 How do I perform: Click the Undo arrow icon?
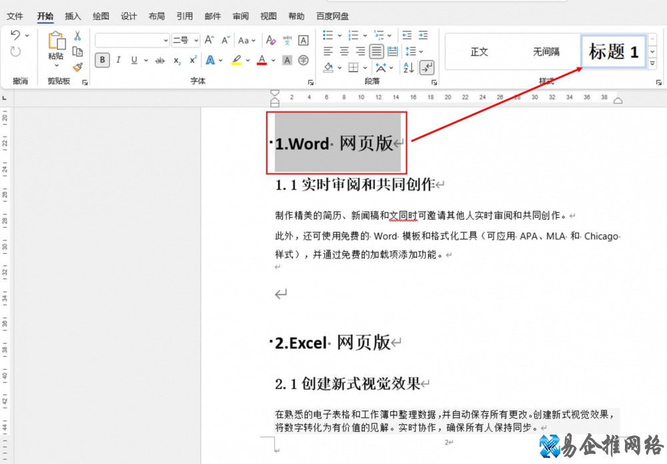coord(15,35)
